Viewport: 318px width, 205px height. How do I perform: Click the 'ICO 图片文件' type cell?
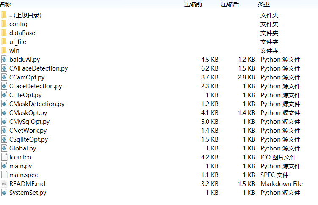278,157
